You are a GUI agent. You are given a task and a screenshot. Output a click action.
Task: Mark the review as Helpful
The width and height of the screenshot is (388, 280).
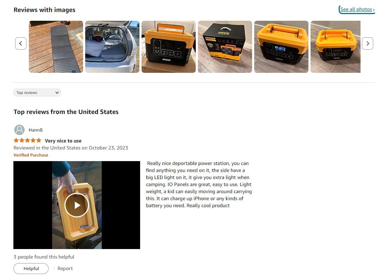coord(31,268)
